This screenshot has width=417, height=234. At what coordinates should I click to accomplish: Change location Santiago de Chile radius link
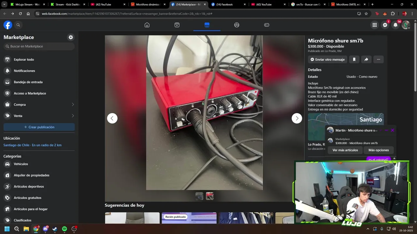[x=33, y=145]
